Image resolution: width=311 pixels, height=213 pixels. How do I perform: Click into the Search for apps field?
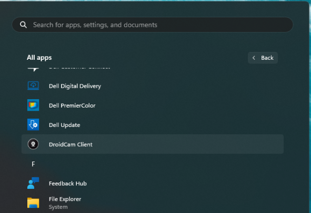[x=152, y=25]
